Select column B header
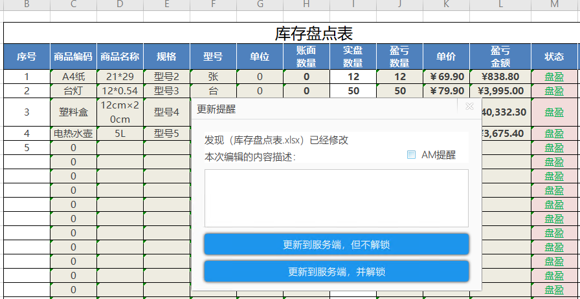 pos(27,5)
